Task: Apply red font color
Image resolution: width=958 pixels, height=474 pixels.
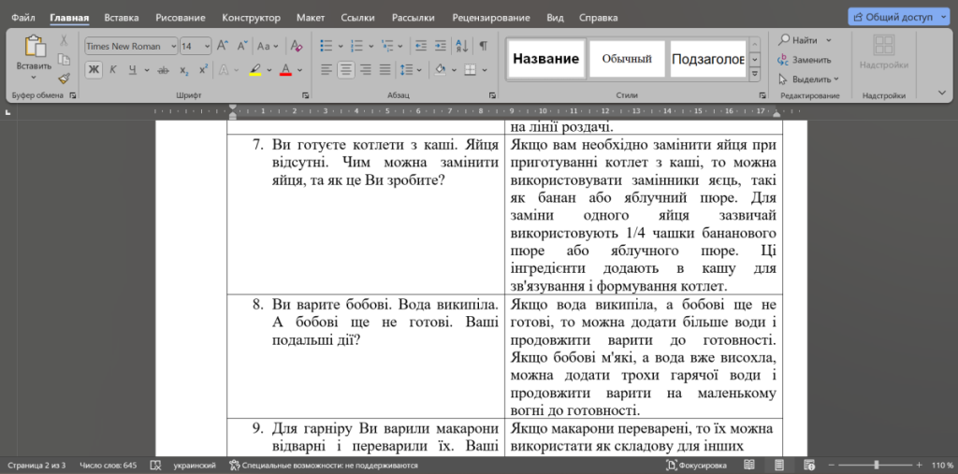Action: (285, 70)
